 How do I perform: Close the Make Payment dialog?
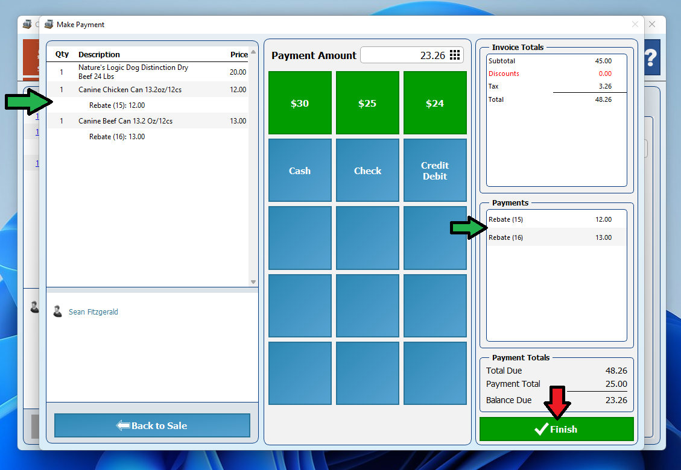coord(635,25)
